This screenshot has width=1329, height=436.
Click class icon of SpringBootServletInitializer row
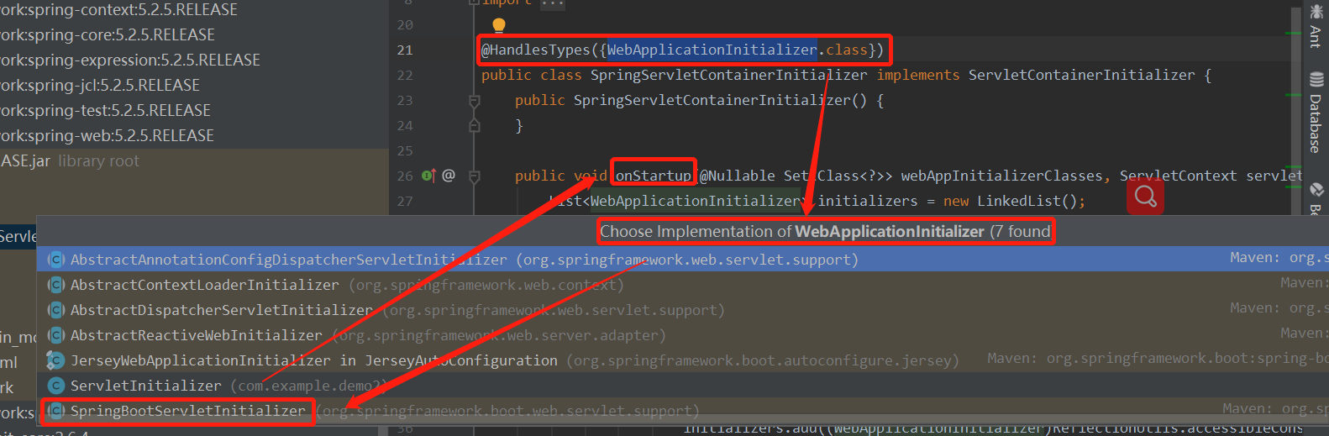point(56,411)
